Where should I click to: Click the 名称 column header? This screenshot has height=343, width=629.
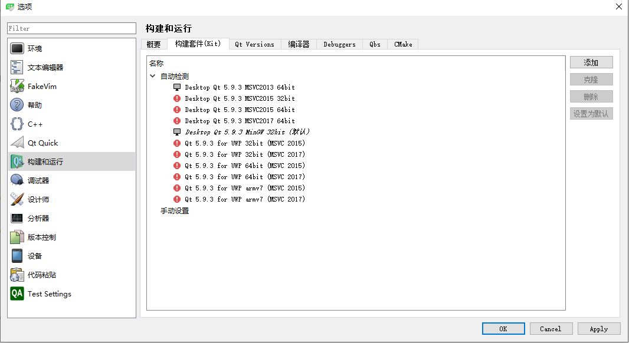156,63
